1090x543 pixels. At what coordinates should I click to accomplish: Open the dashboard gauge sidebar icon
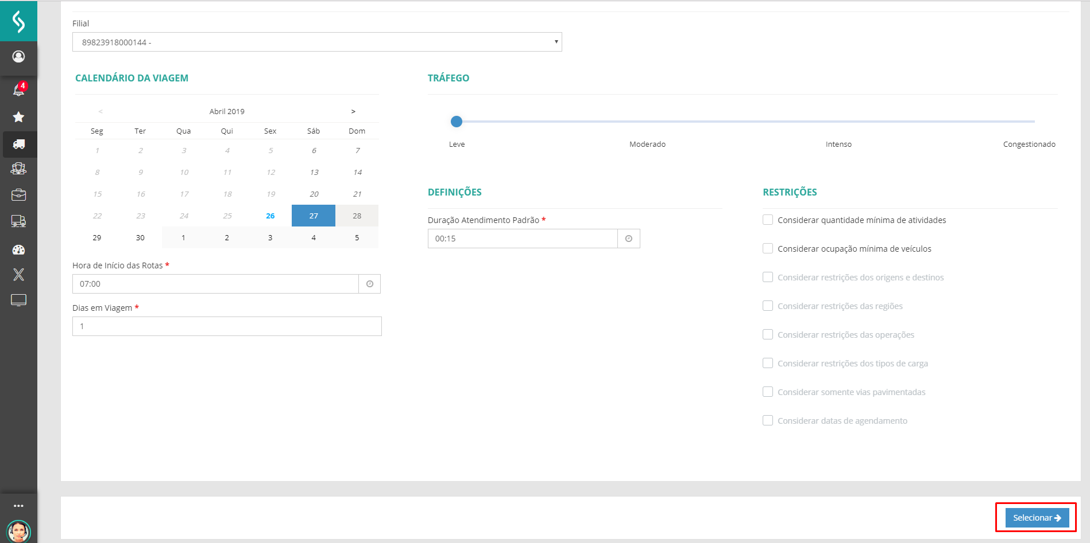(x=18, y=249)
